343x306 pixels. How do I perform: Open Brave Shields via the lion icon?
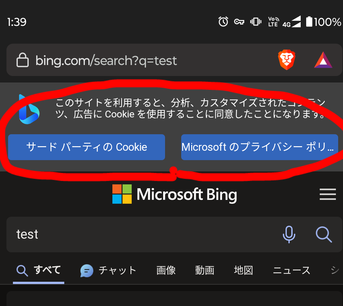click(287, 60)
